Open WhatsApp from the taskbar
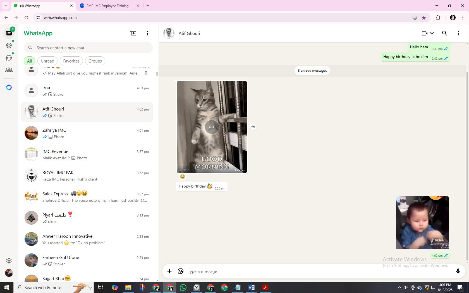The width and height of the screenshot is (469, 293). pyautogui.click(x=183, y=287)
